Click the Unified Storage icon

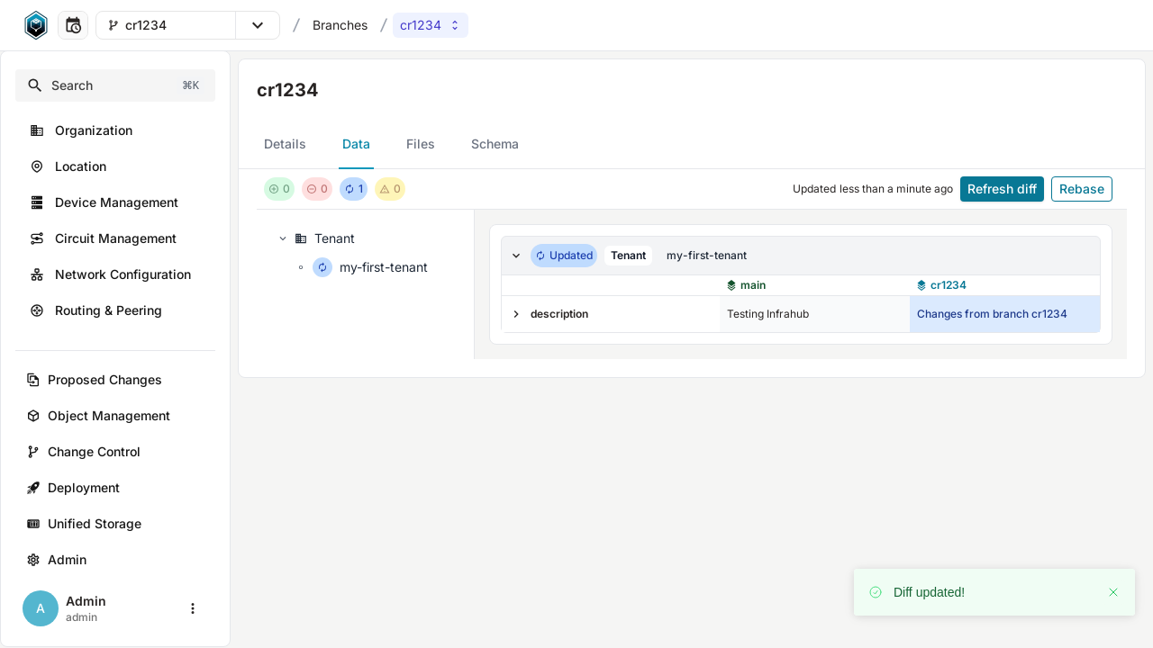(x=33, y=524)
